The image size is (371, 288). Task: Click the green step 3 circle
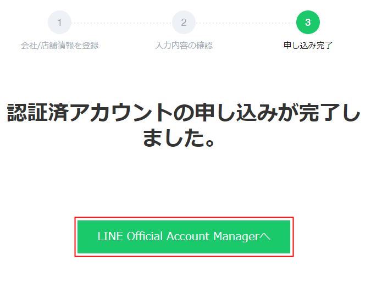[308, 23]
